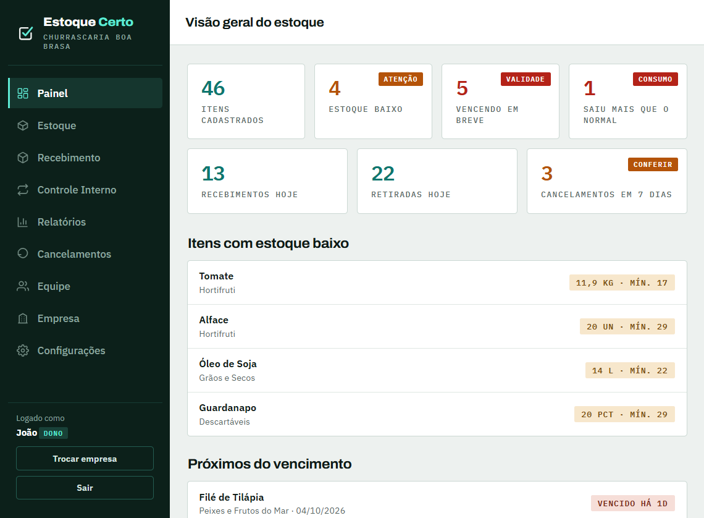Viewport: 704px width, 518px height.
Task: Click the Recebimento package icon
Action: [x=23, y=158]
